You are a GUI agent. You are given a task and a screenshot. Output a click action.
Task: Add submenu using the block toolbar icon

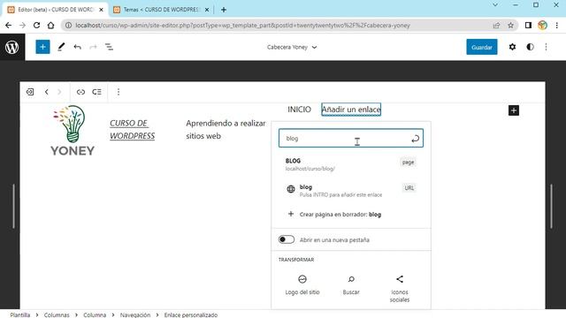pos(96,92)
